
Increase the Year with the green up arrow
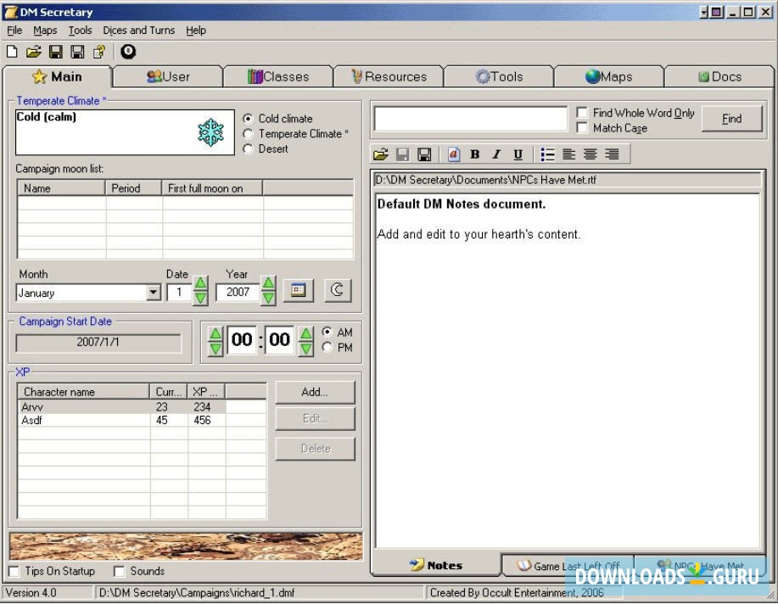[x=268, y=282]
